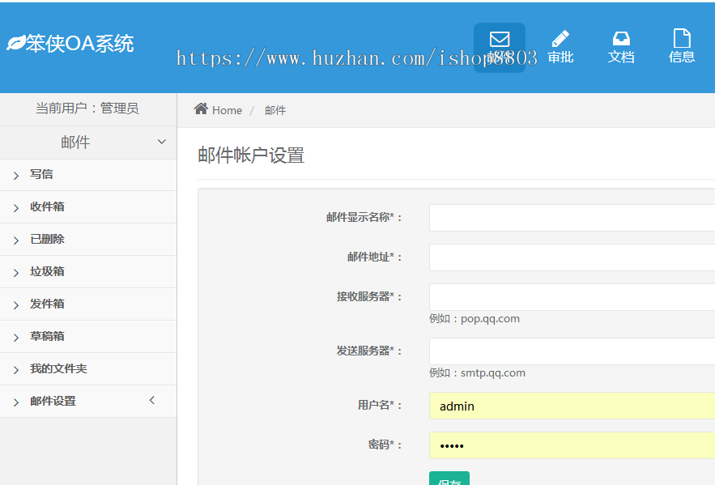Click the 邮件地址 input field
This screenshot has width=715, height=485.
click(x=567, y=257)
